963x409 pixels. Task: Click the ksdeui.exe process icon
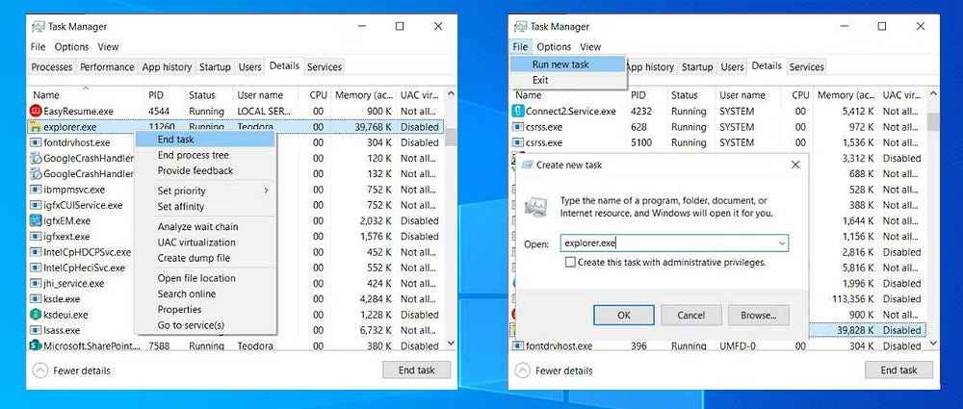(36, 315)
